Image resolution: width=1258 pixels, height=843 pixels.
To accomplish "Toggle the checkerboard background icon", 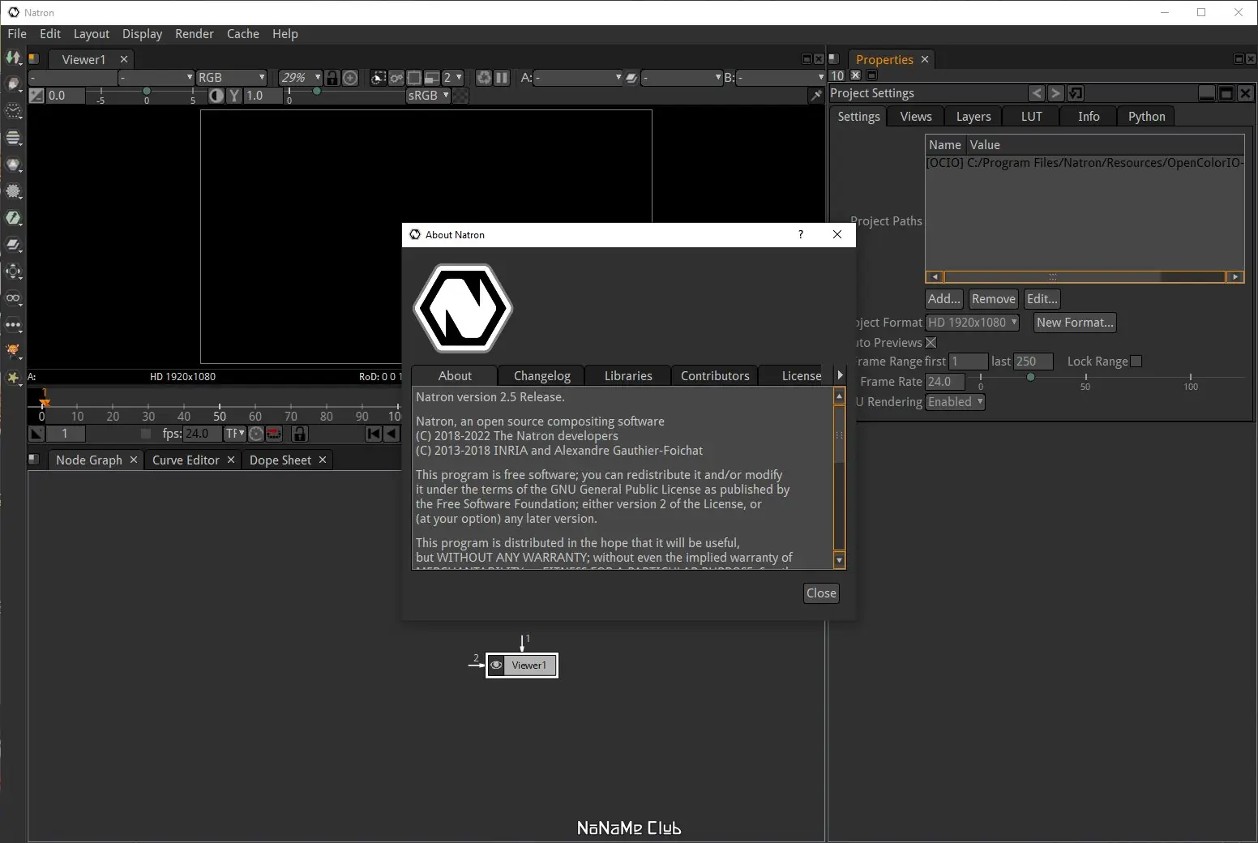I will click(460, 96).
